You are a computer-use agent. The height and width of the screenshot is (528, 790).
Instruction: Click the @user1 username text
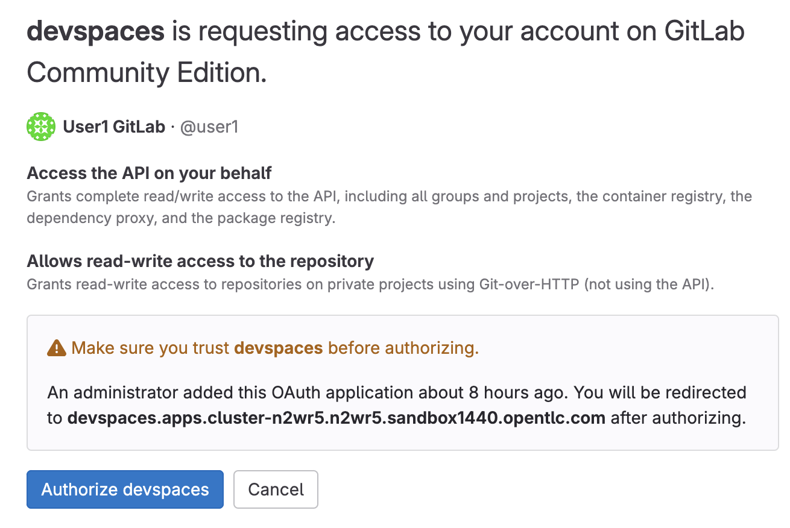click(209, 127)
